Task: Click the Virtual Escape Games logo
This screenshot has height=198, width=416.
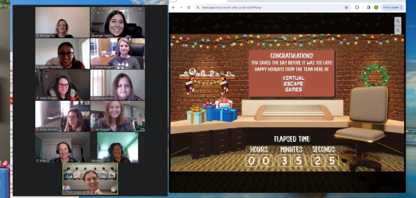Action: click(x=293, y=84)
